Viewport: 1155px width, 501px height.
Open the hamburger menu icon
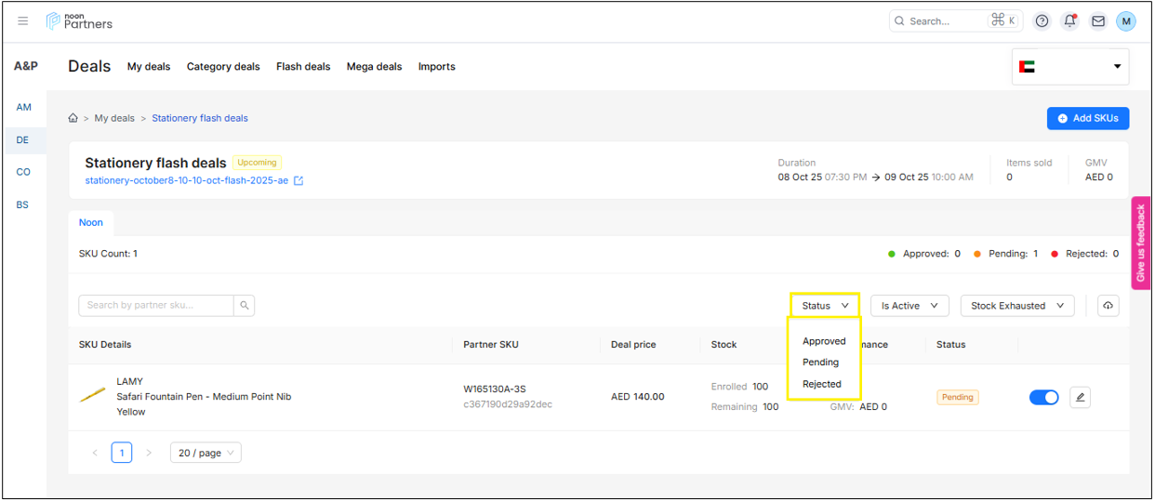(x=23, y=20)
